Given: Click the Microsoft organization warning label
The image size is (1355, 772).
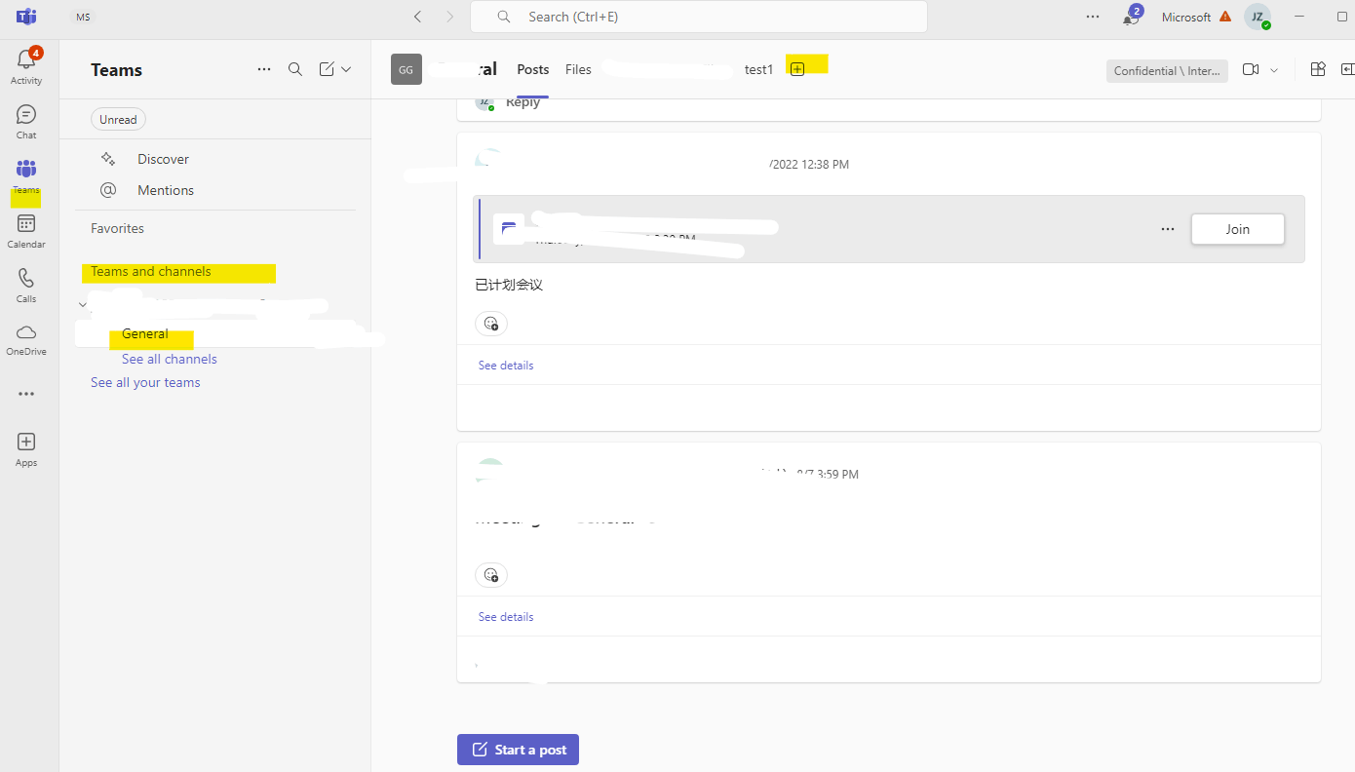Looking at the screenshot, I should (x=1196, y=17).
